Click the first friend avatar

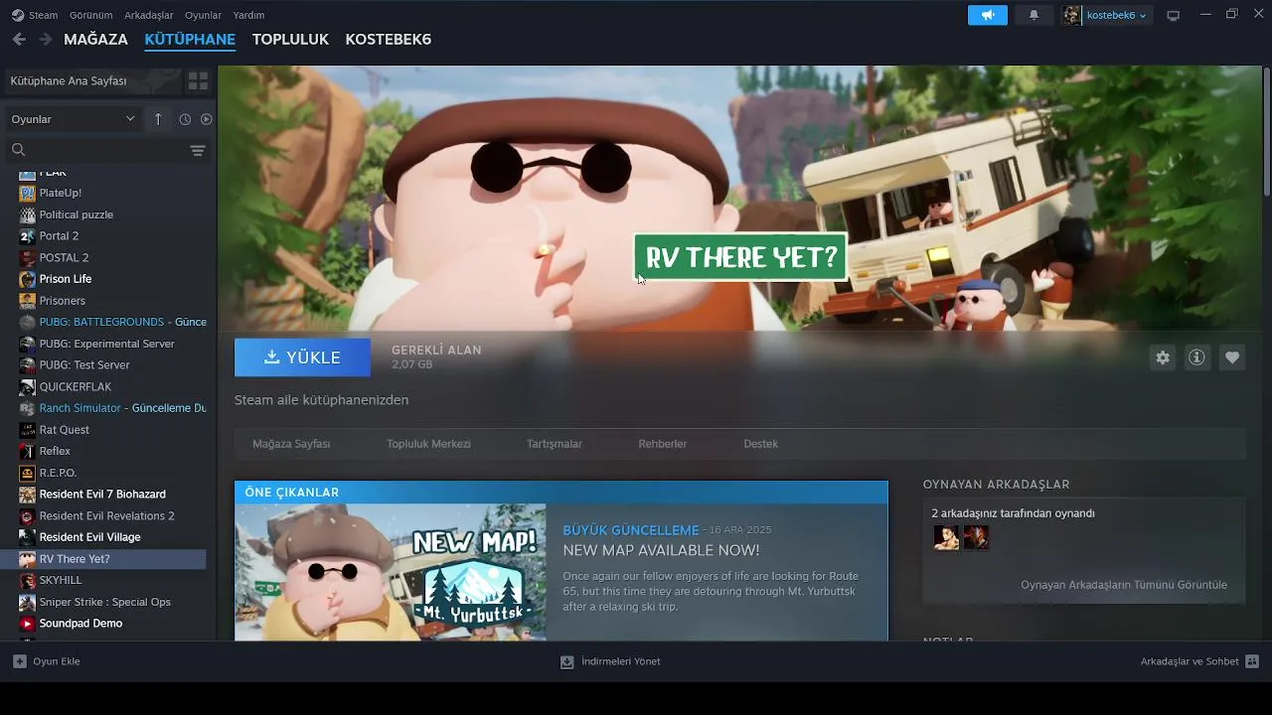pyautogui.click(x=946, y=537)
